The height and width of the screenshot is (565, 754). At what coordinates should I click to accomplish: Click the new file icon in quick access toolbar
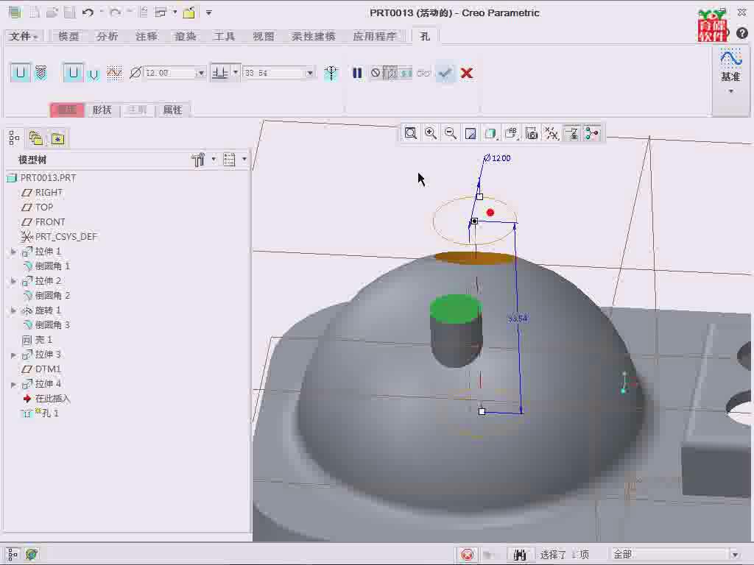(35, 13)
